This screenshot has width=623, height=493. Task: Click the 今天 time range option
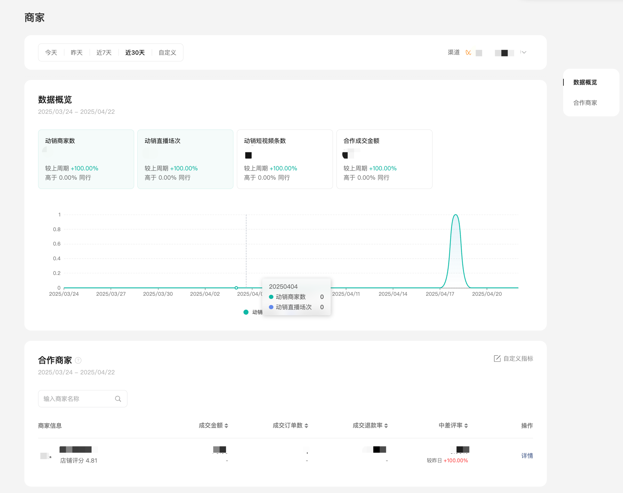(51, 52)
